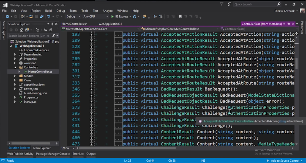Pin the Solution Explorer panel
Image resolution: width=306 pixels, height=163 pixels.
(52, 24)
